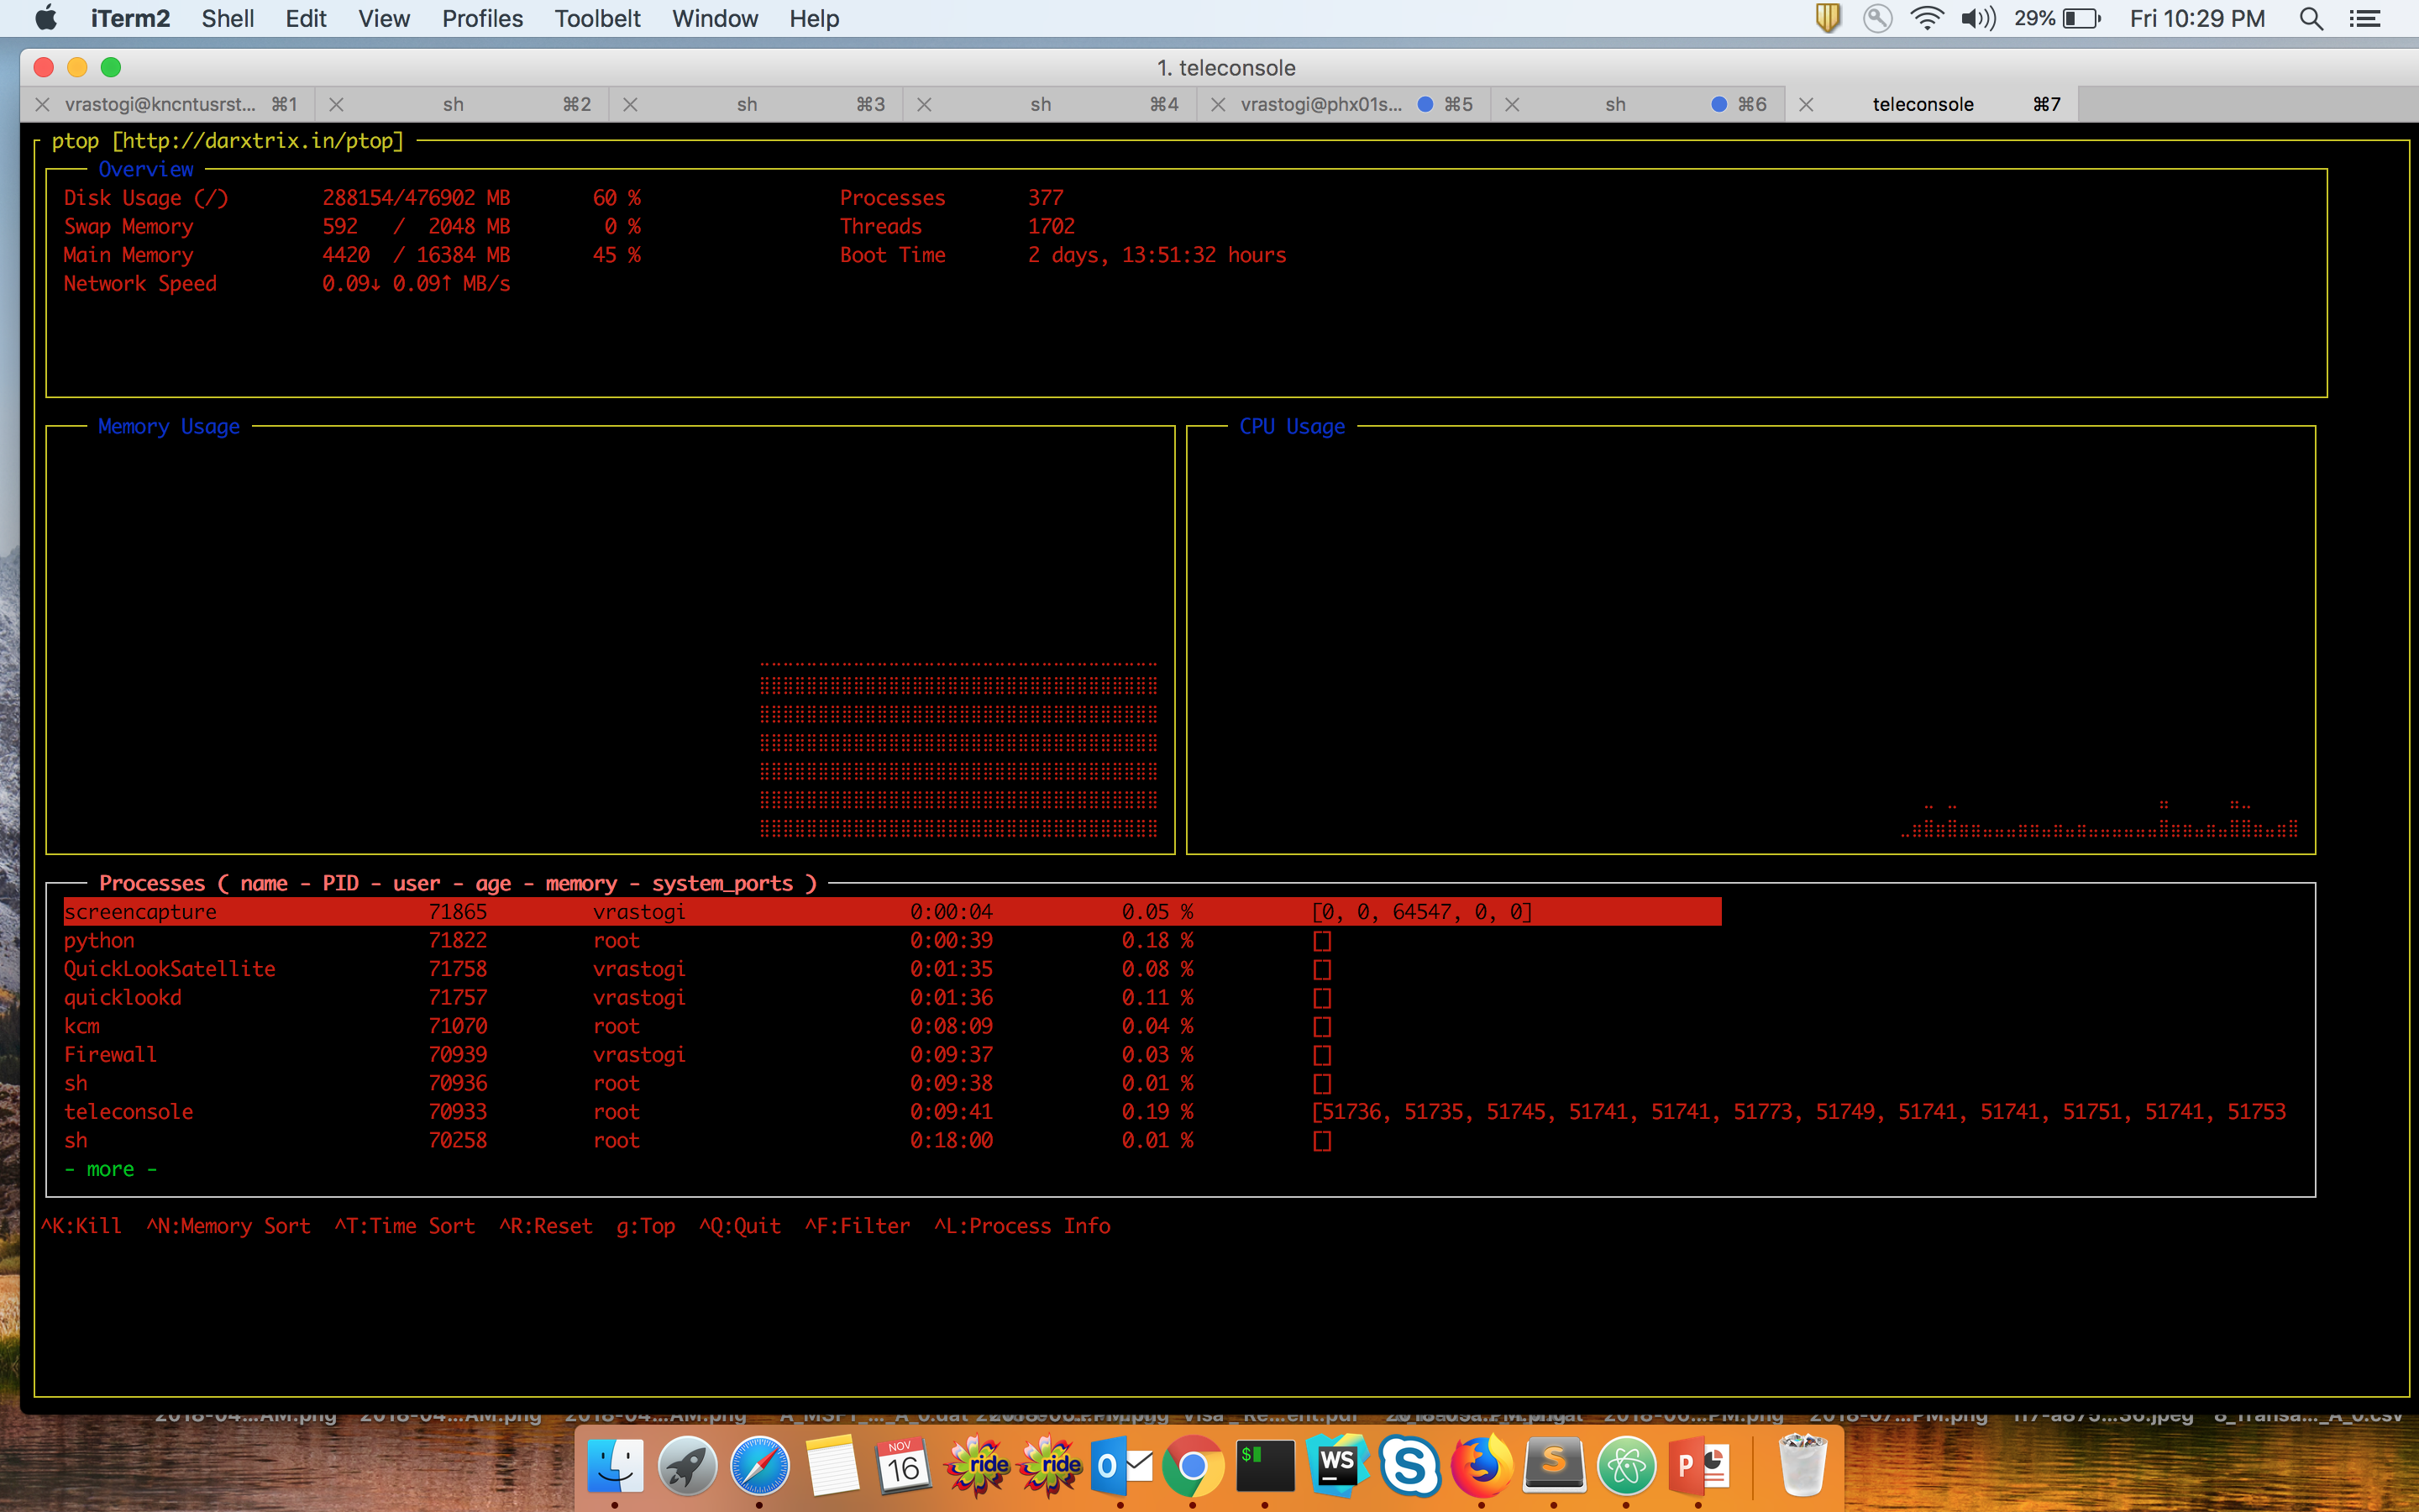Open Firefox from the dock

(x=1482, y=1466)
